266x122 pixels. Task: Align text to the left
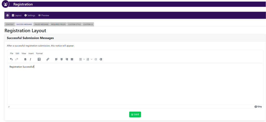click(x=56, y=59)
